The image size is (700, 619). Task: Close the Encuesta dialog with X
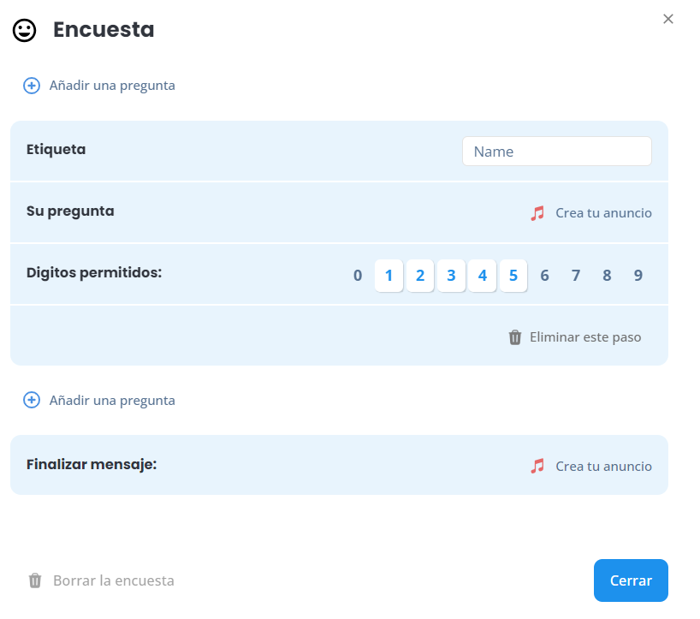(667, 19)
